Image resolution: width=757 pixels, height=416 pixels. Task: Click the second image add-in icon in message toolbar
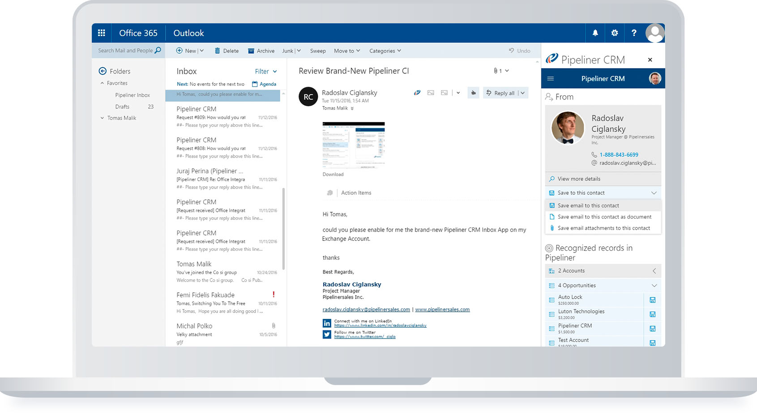[444, 93]
